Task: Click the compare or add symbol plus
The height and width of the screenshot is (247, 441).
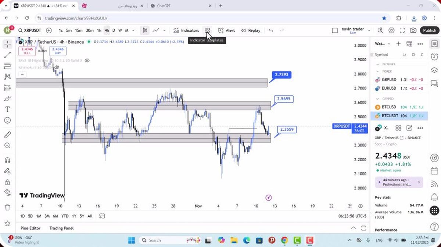Action: [49, 30]
